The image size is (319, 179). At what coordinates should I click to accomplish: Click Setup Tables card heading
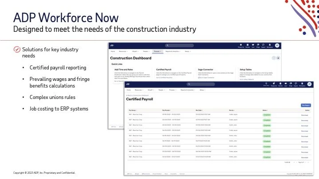[x=246, y=70]
